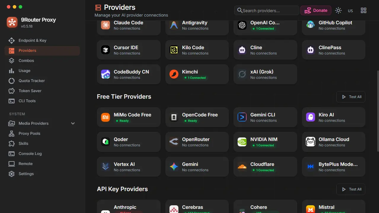Focus the Search providers field
379x213 pixels.
pyautogui.click(x=267, y=10)
